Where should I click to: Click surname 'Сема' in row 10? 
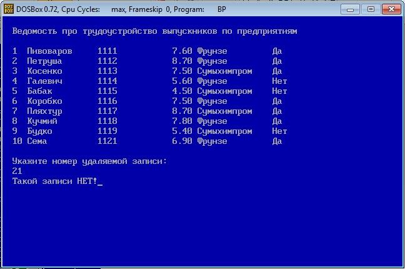pyautogui.click(x=37, y=141)
